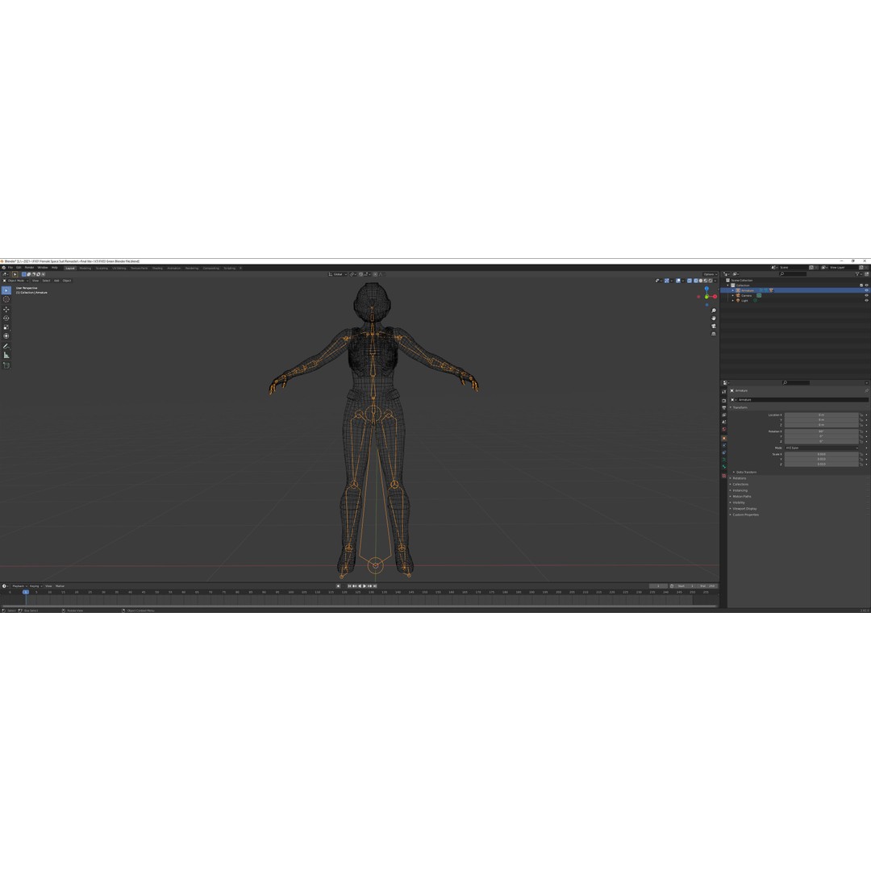871x871 pixels.
Task: Select the Move tool
Action: 6,310
